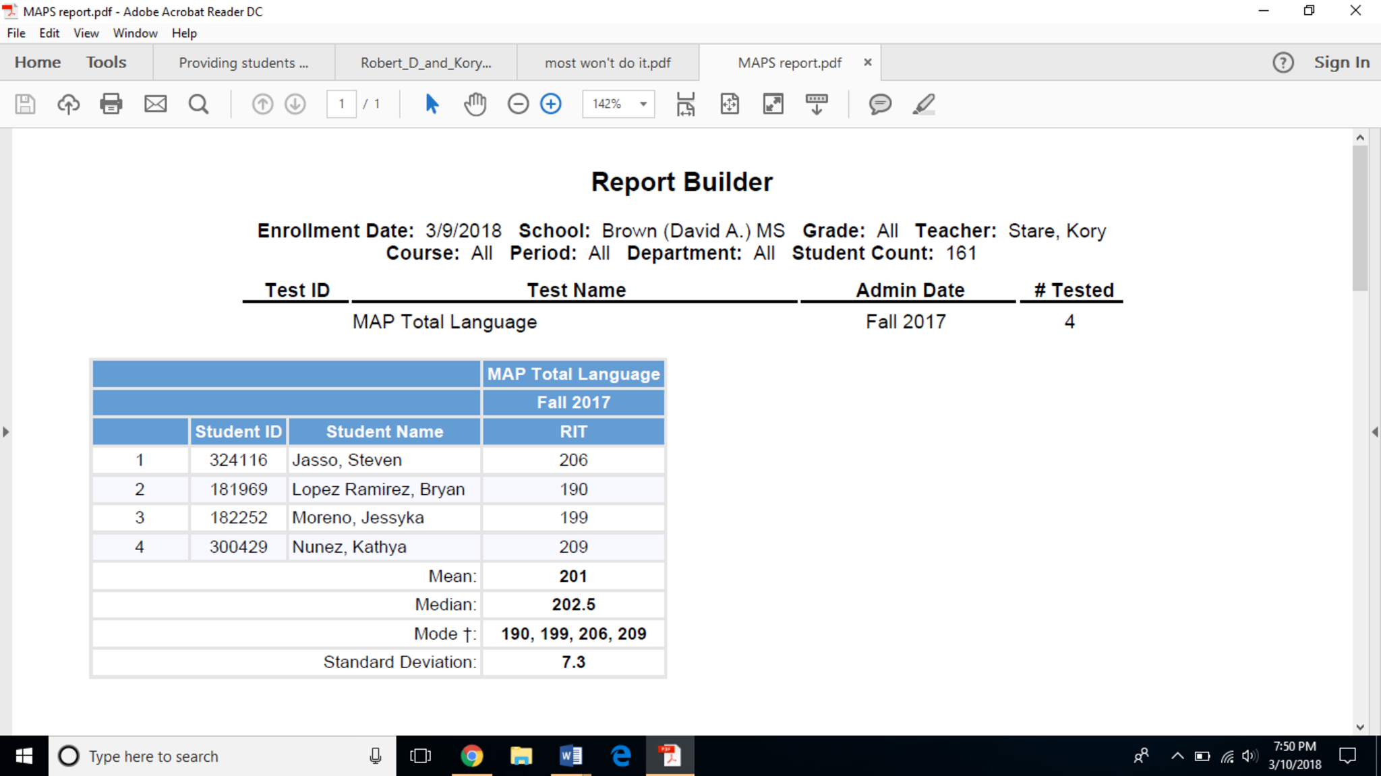Zoom out with the minus icon
The height and width of the screenshot is (776, 1381).
click(x=518, y=104)
